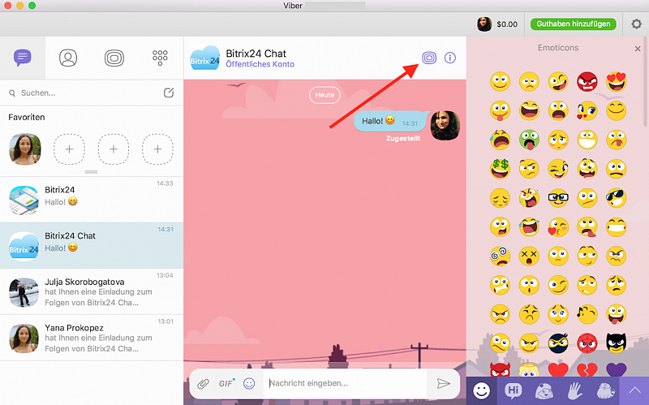Insert the angry red face emoticon
Image resolution: width=649 pixels, height=405 pixels.
[x=587, y=82]
